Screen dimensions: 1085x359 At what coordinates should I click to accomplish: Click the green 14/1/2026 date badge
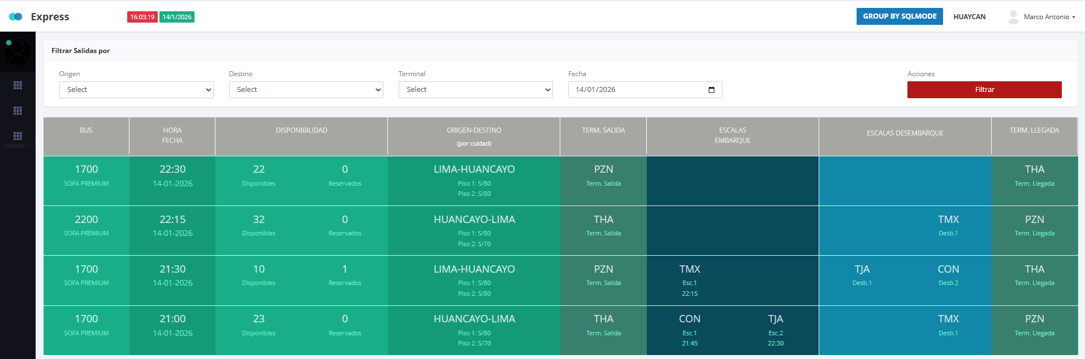click(177, 17)
